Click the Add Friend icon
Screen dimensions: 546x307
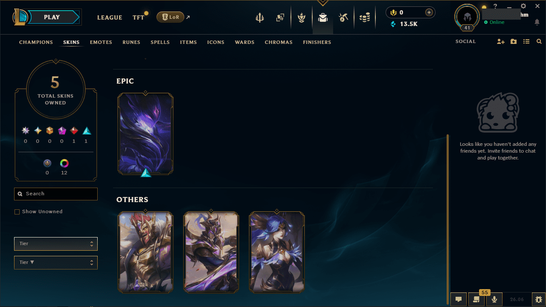[501, 42]
